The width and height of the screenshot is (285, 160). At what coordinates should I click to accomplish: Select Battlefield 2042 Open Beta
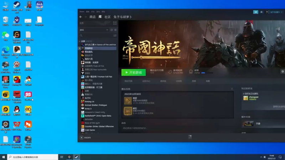click(98, 116)
